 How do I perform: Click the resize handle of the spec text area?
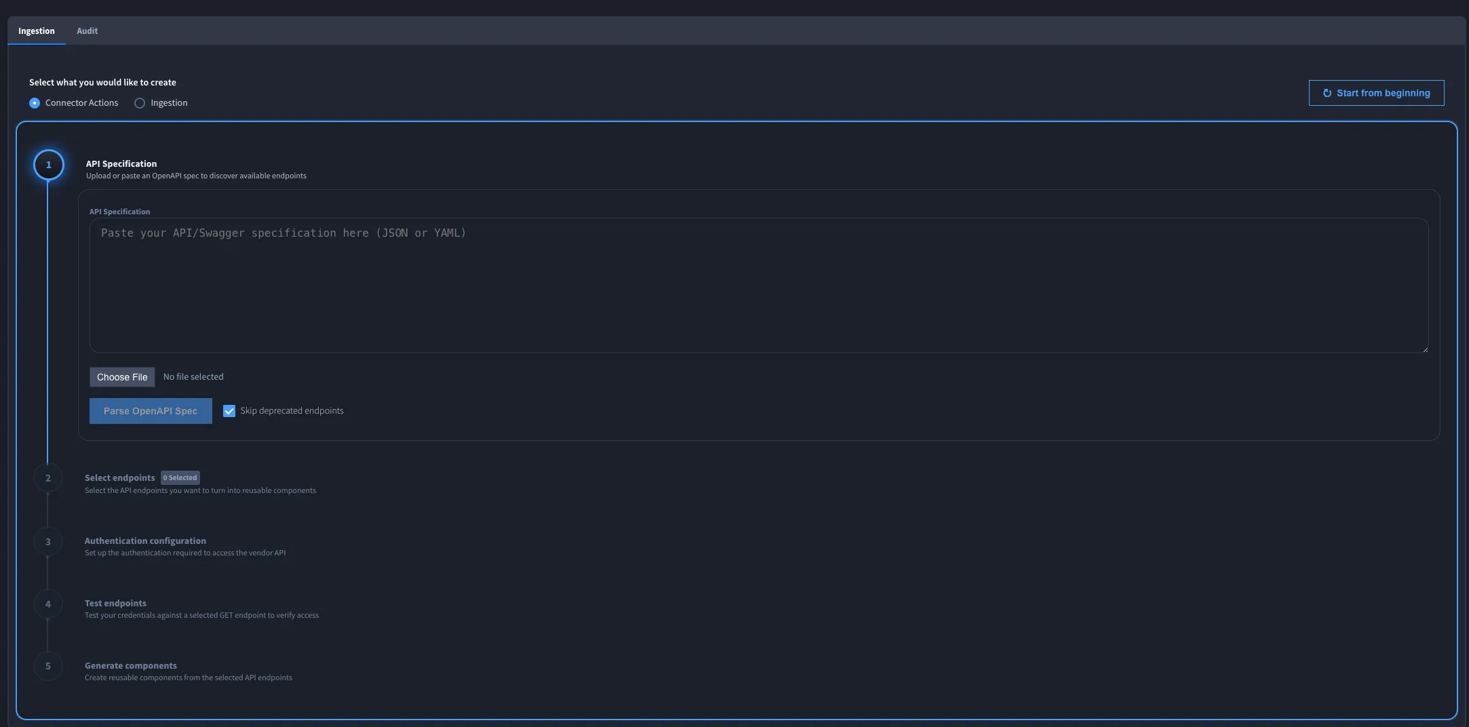coord(1425,349)
